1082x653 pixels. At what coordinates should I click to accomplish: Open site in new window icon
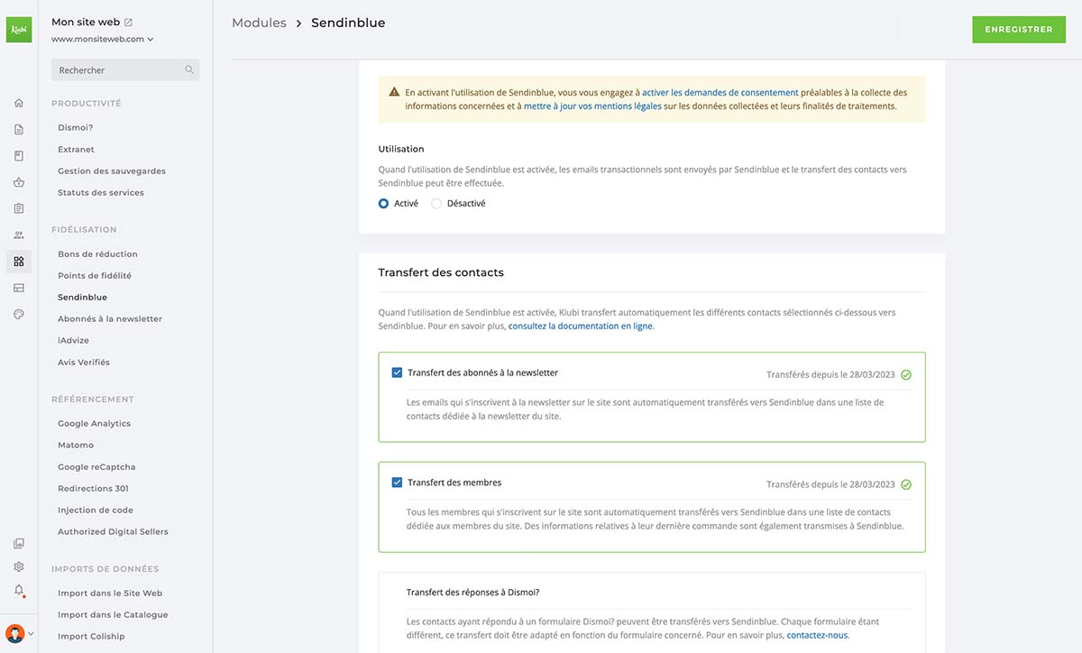point(128,23)
